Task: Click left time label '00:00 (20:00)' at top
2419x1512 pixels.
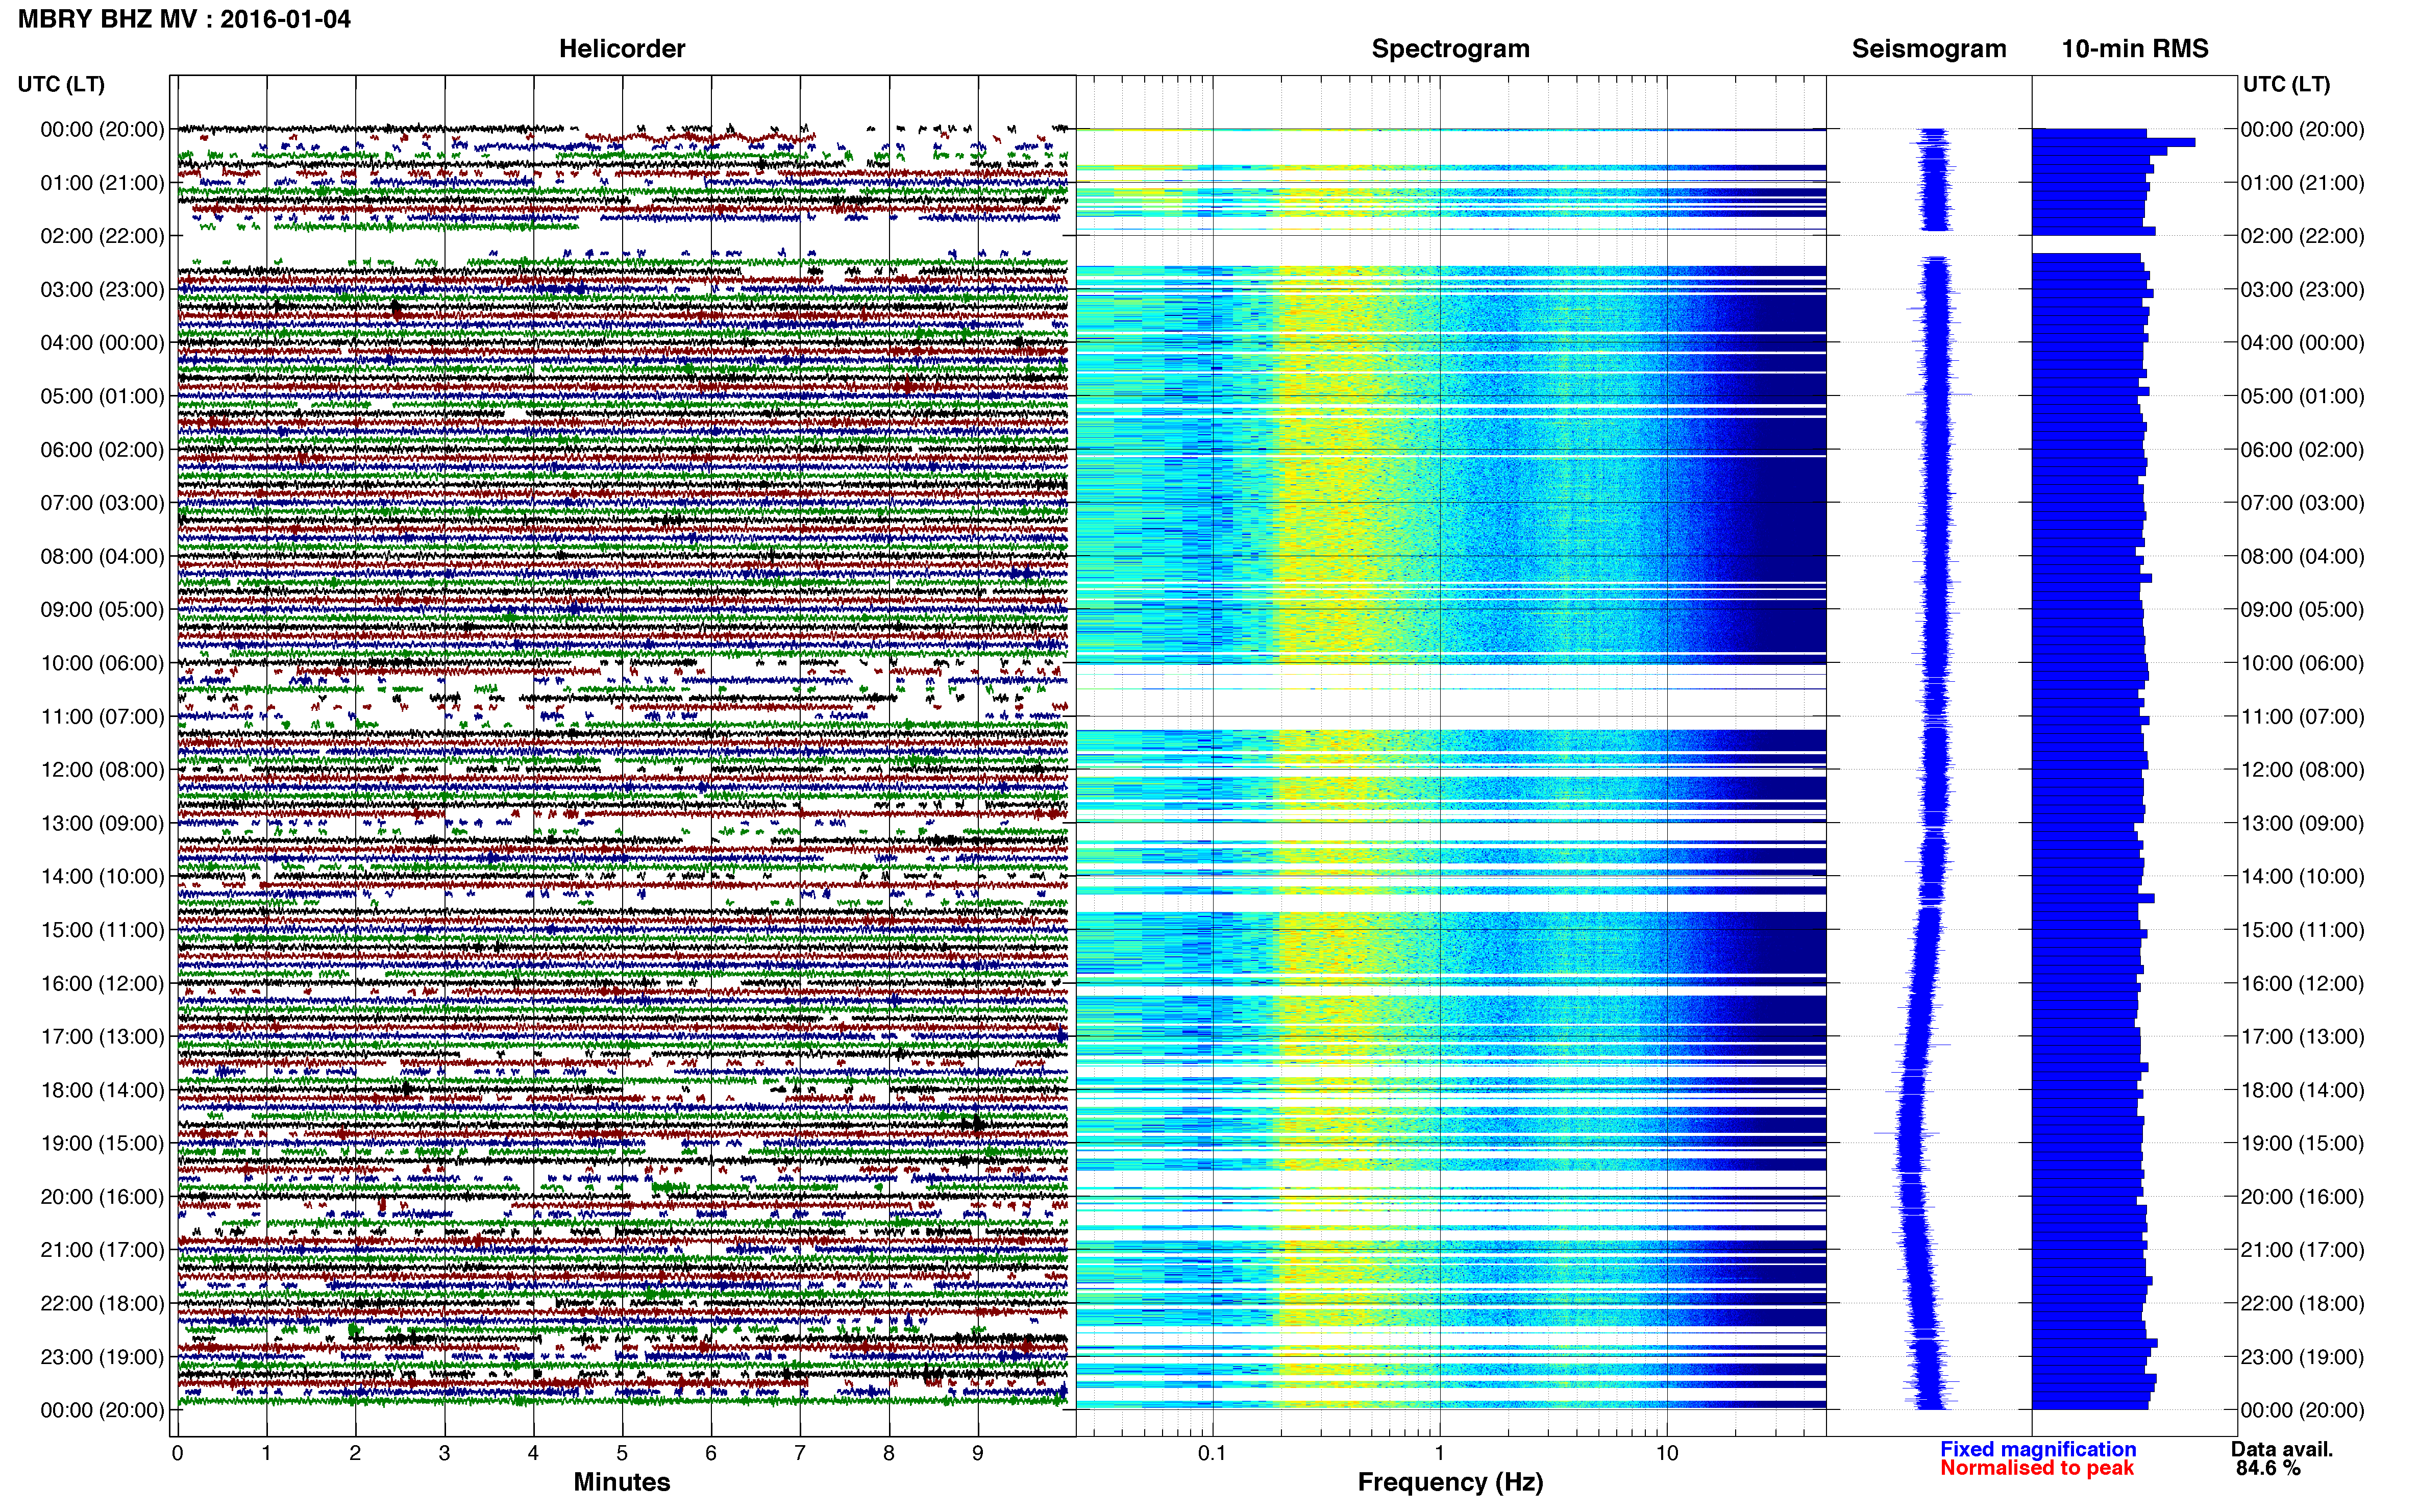Action: pos(102,129)
